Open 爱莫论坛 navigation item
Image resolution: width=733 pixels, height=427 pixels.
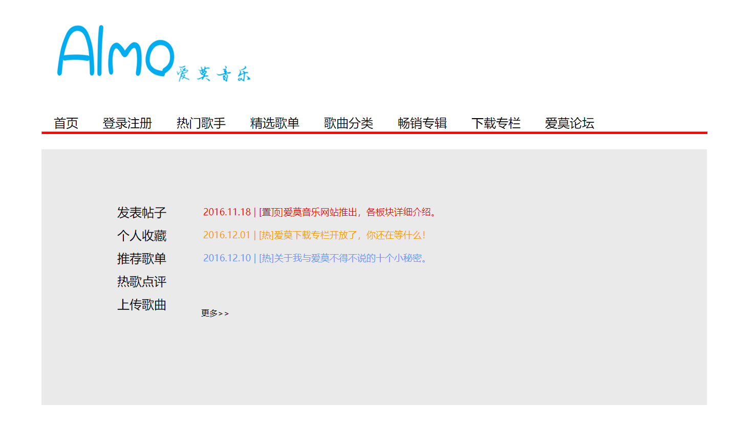(x=570, y=123)
